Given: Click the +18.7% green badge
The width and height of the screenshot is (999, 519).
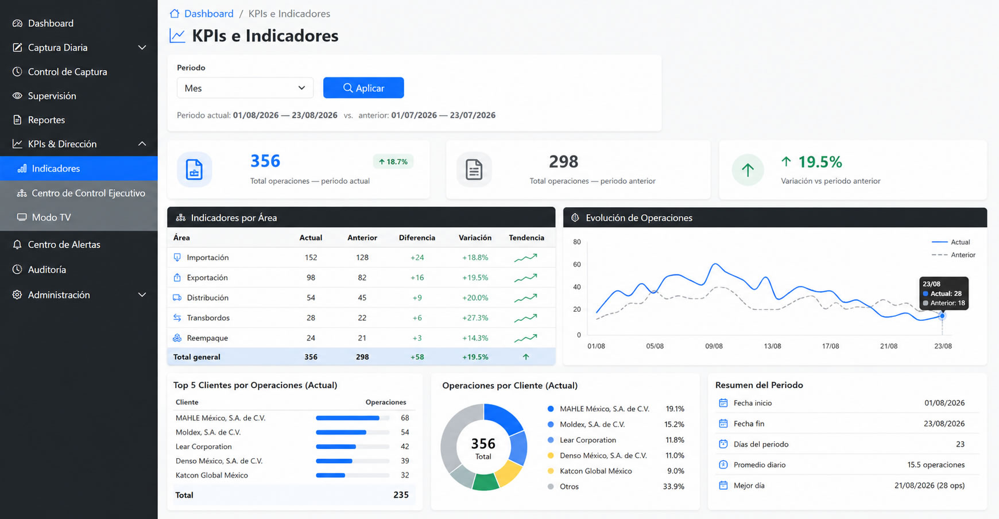Looking at the screenshot, I should (393, 162).
